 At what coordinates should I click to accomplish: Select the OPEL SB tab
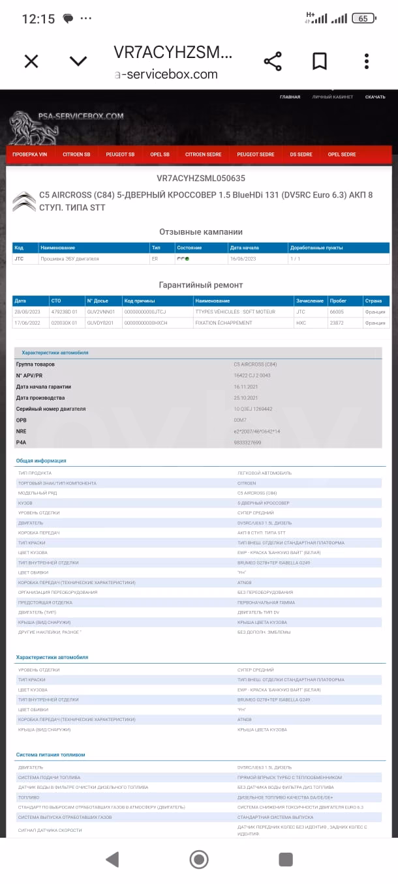[x=160, y=155]
